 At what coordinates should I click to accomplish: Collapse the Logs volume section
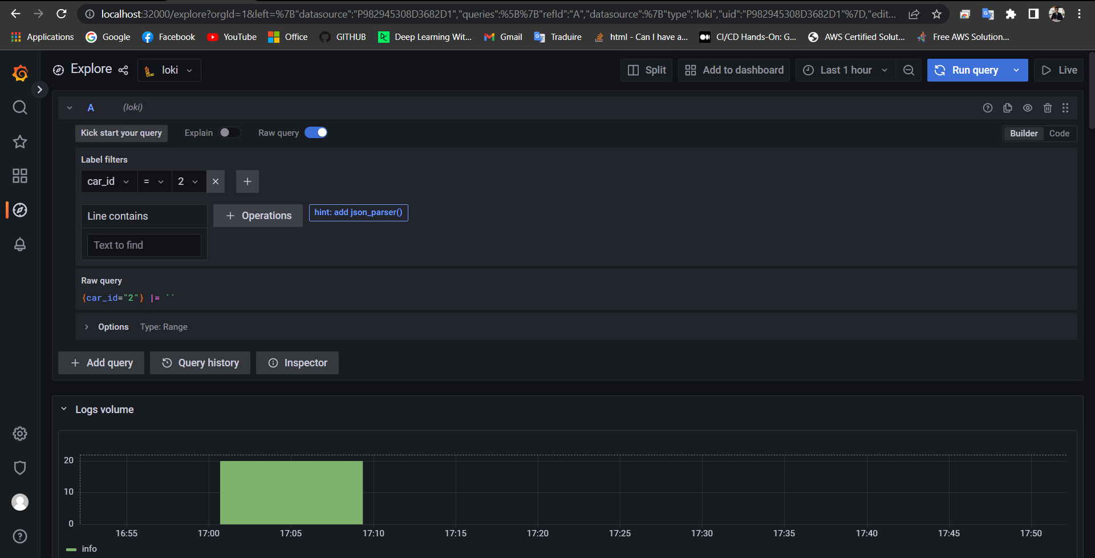64,409
